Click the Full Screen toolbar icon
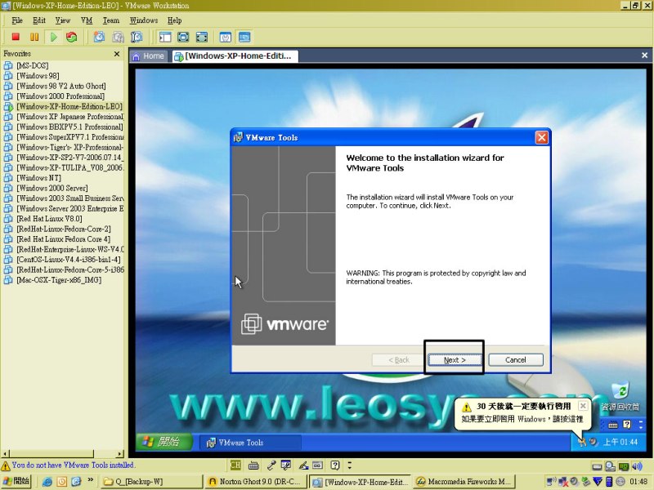Image resolution: width=654 pixels, height=490 pixels. [183, 37]
